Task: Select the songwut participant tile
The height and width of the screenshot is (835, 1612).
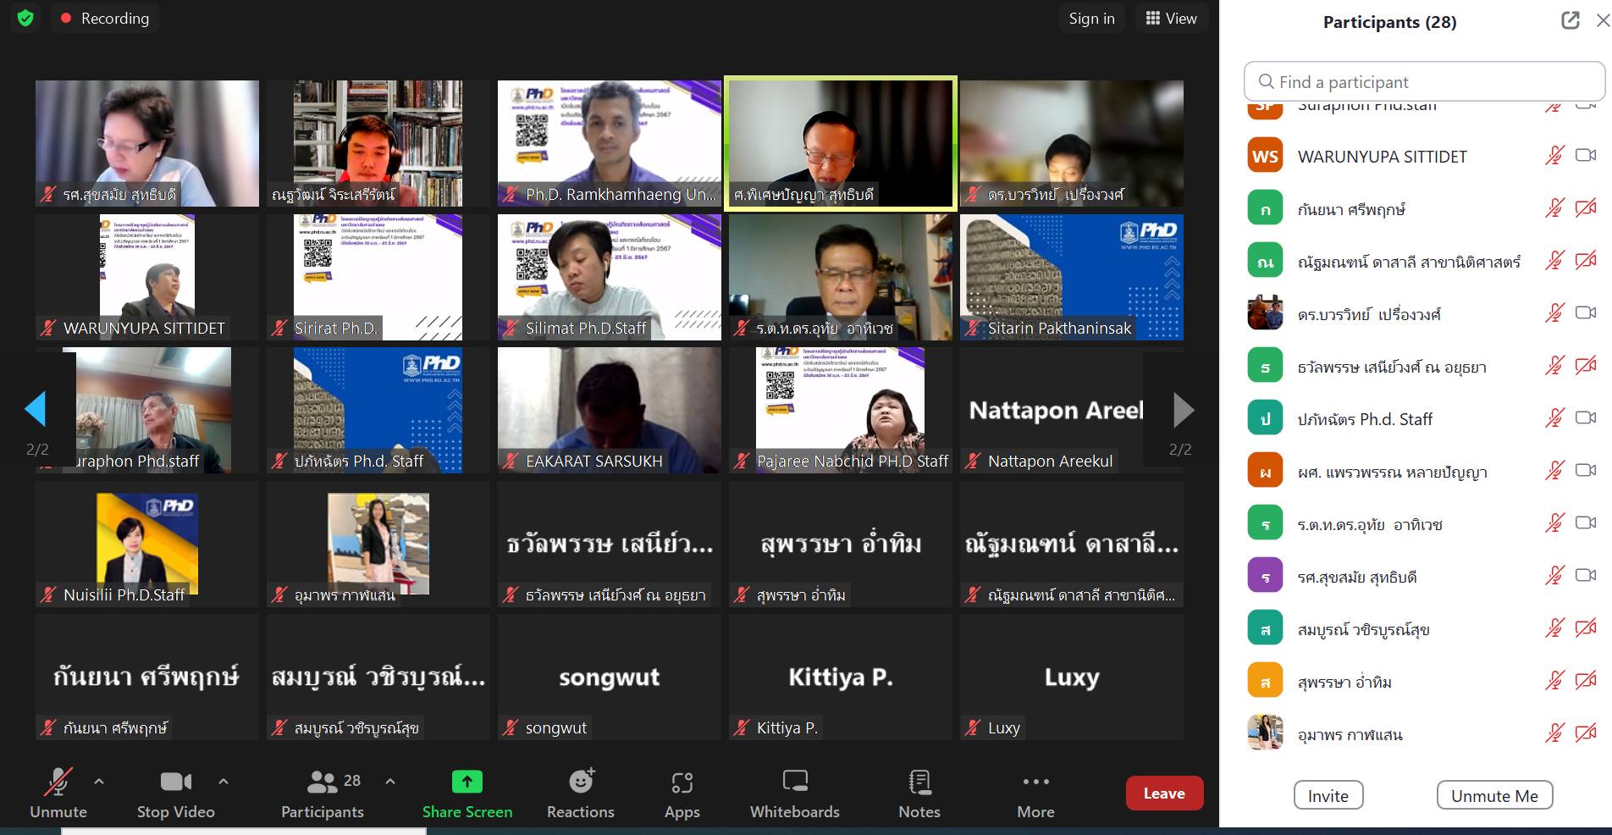Action: [x=610, y=677]
